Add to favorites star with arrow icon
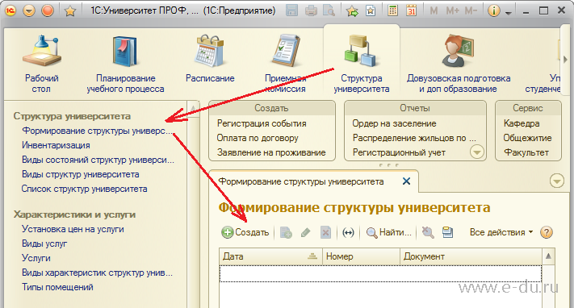 tap(353, 11)
